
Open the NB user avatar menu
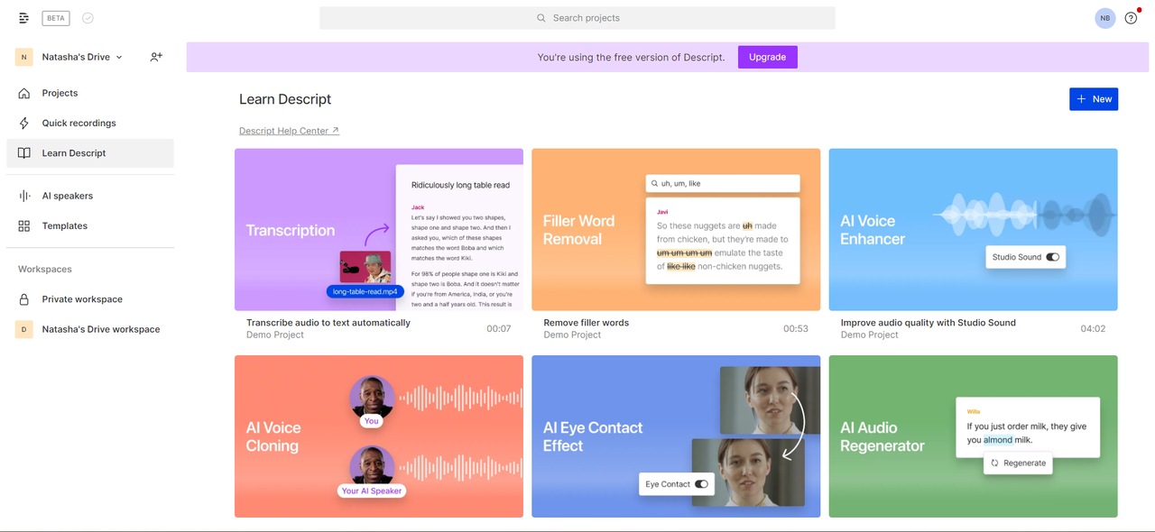point(1105,18)
